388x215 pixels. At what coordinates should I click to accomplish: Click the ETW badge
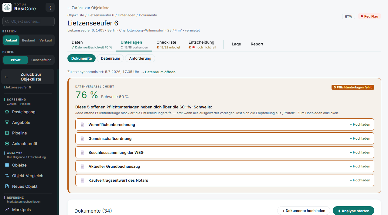[349, 16]
